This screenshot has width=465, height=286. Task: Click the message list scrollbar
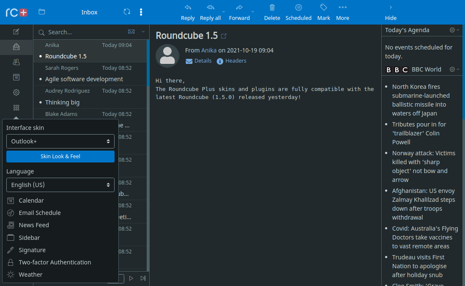click(x=148, y=63)
